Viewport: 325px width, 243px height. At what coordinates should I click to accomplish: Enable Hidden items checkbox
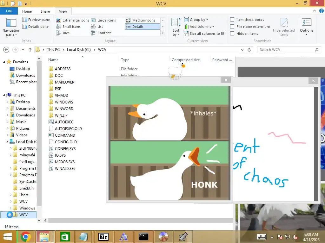click(x=244, y=34)
